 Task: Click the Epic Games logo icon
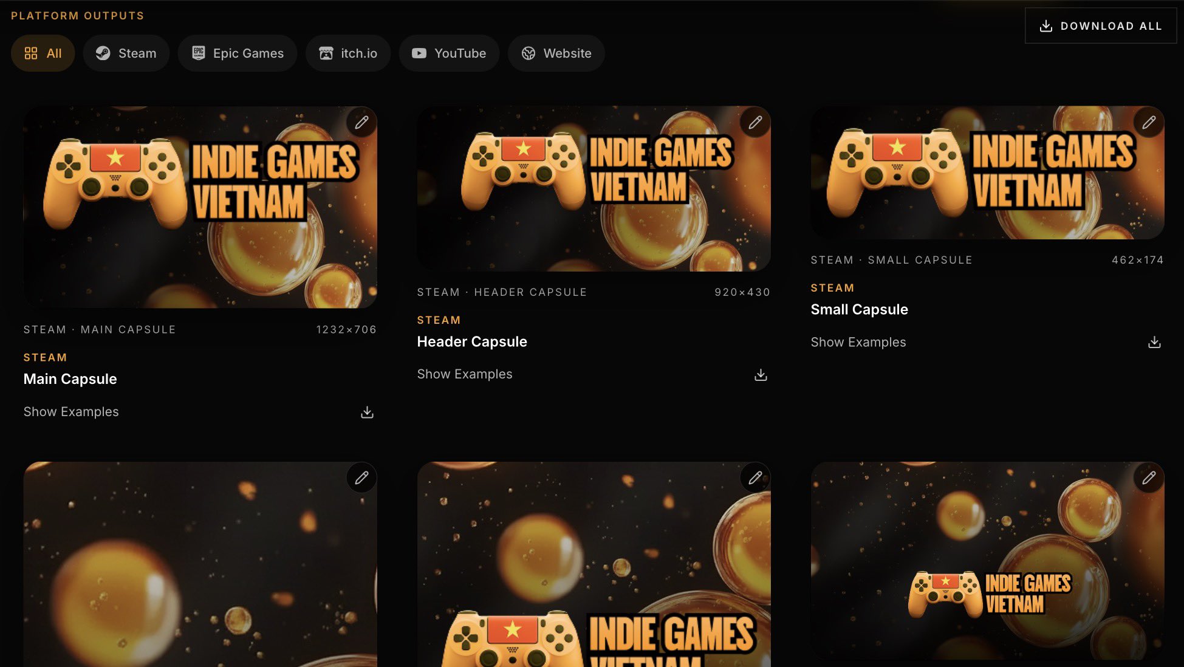198,53
